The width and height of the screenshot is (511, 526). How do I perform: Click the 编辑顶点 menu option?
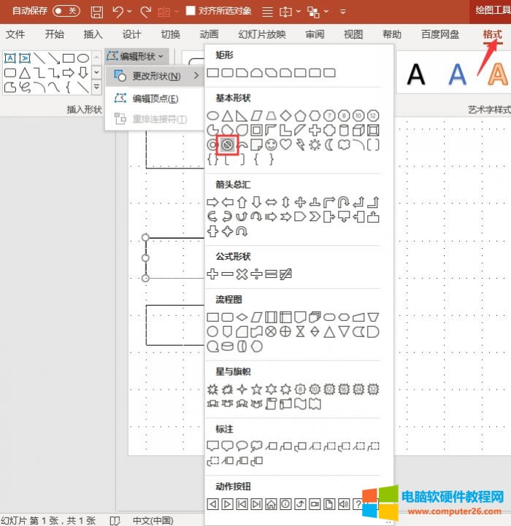tap(154, 98)
